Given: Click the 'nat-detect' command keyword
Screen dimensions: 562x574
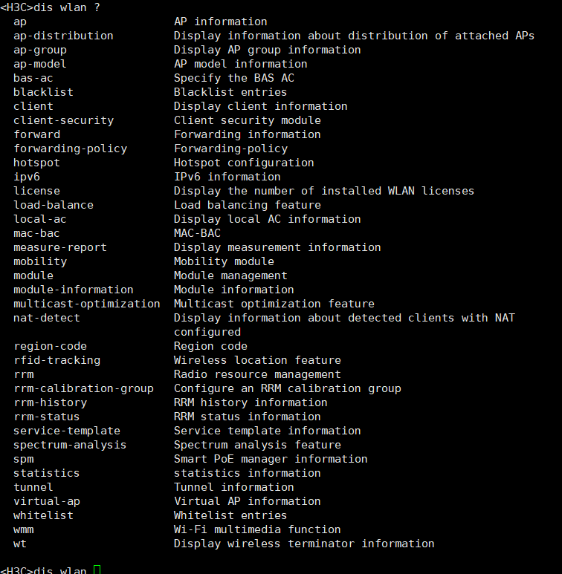Looking at the screenshot, I should [x=46, y=318].
